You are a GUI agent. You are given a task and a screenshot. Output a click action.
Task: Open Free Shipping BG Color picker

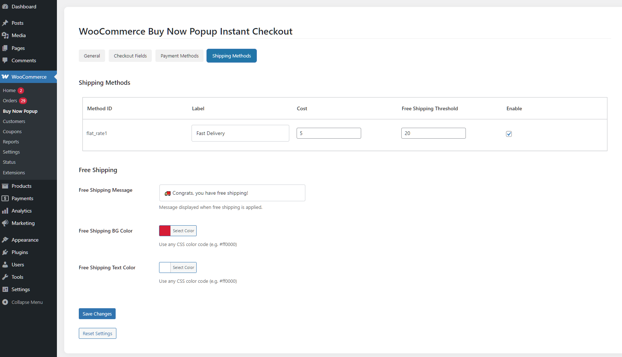pos(183,231)
